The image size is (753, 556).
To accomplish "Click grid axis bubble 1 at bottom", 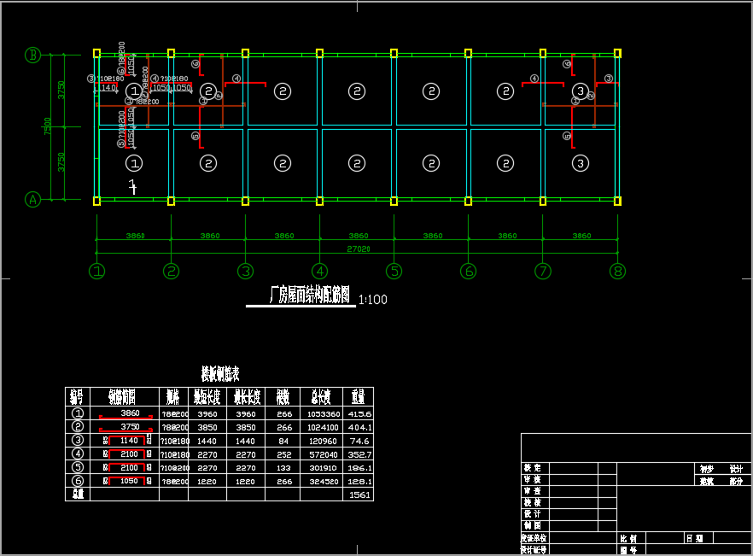I will pos(97,271).
